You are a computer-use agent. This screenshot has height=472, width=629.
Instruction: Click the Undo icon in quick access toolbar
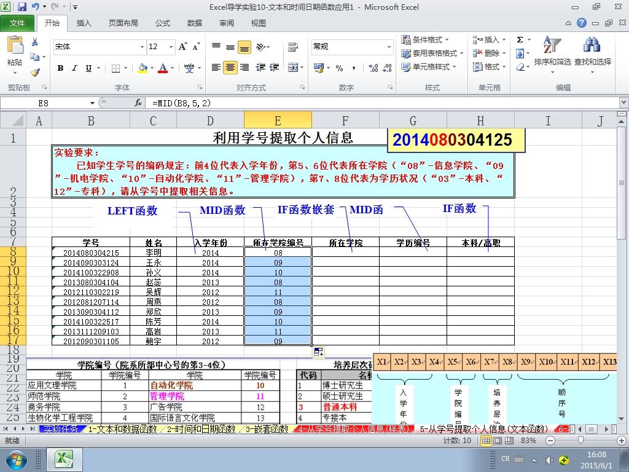tap(35, 6)
